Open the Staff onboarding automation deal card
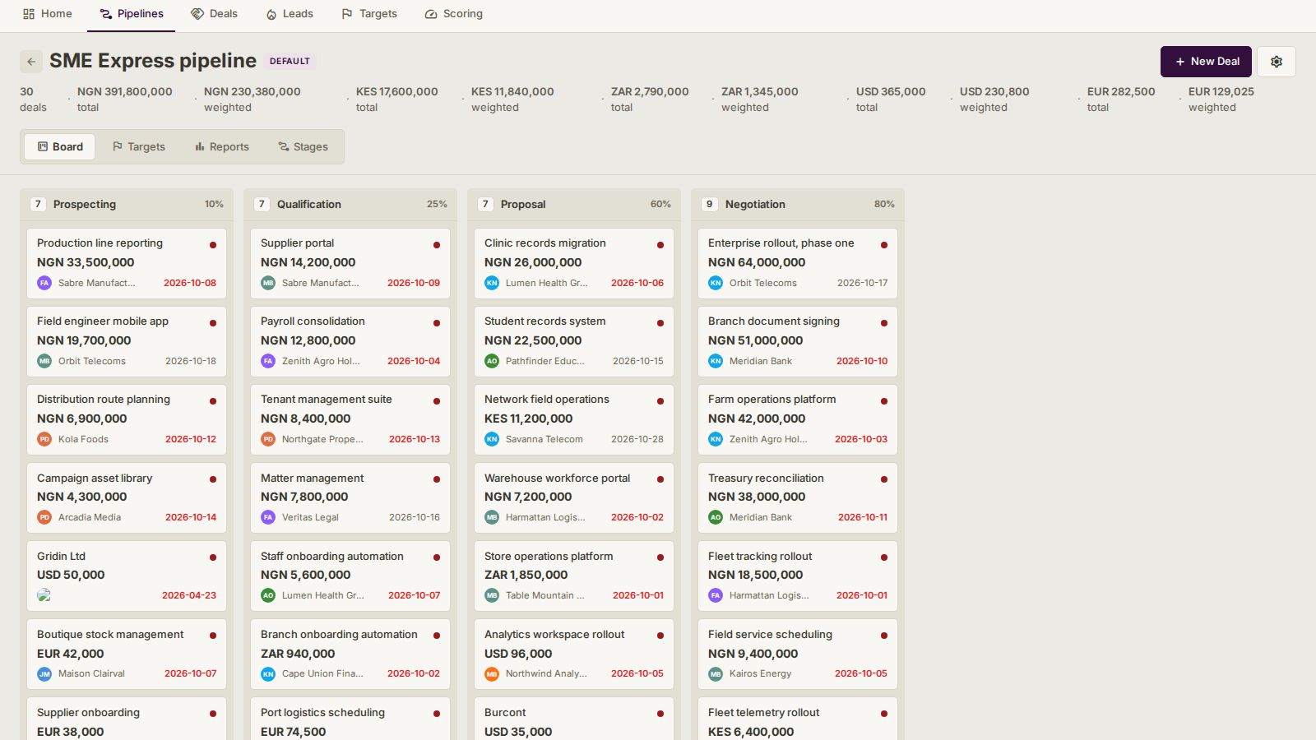 coord(350,576)
